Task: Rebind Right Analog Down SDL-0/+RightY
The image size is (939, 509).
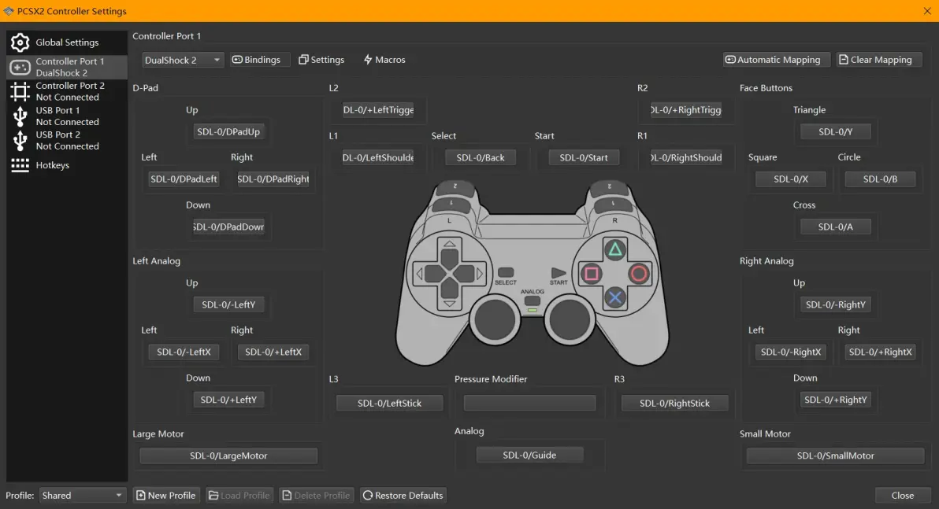Action: point(835,400)
